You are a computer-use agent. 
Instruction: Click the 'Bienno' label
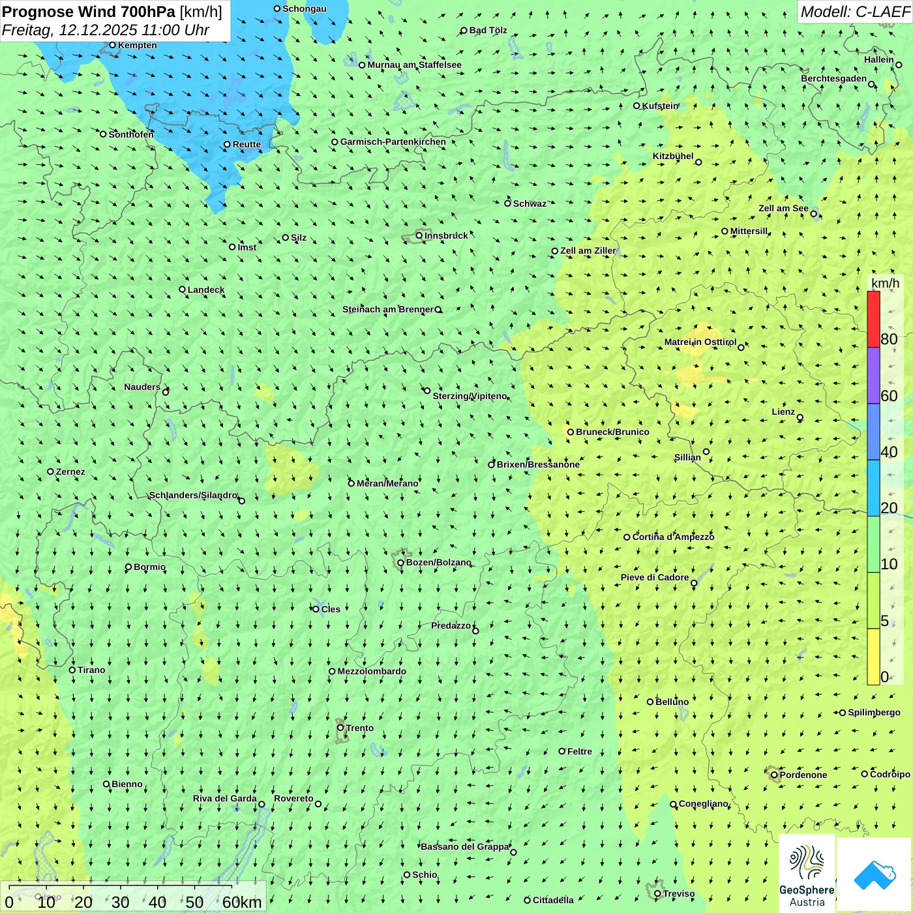coord(127,784)
